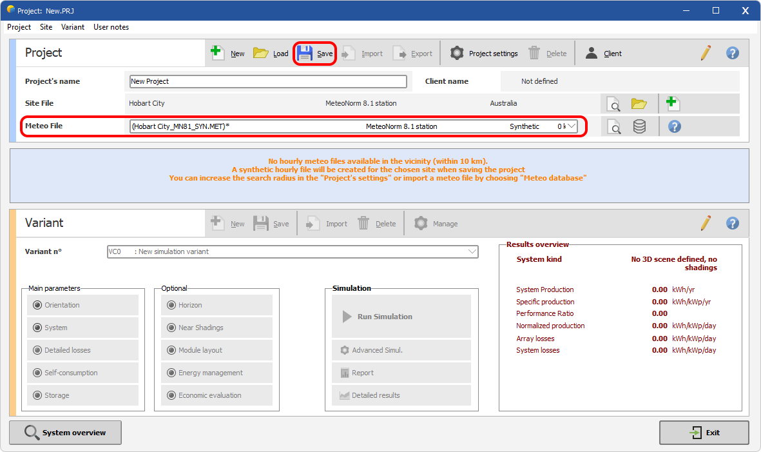This screenshot has height=452, width=761.
Task: Select the System parameter button
Action: tap(83, 328)
